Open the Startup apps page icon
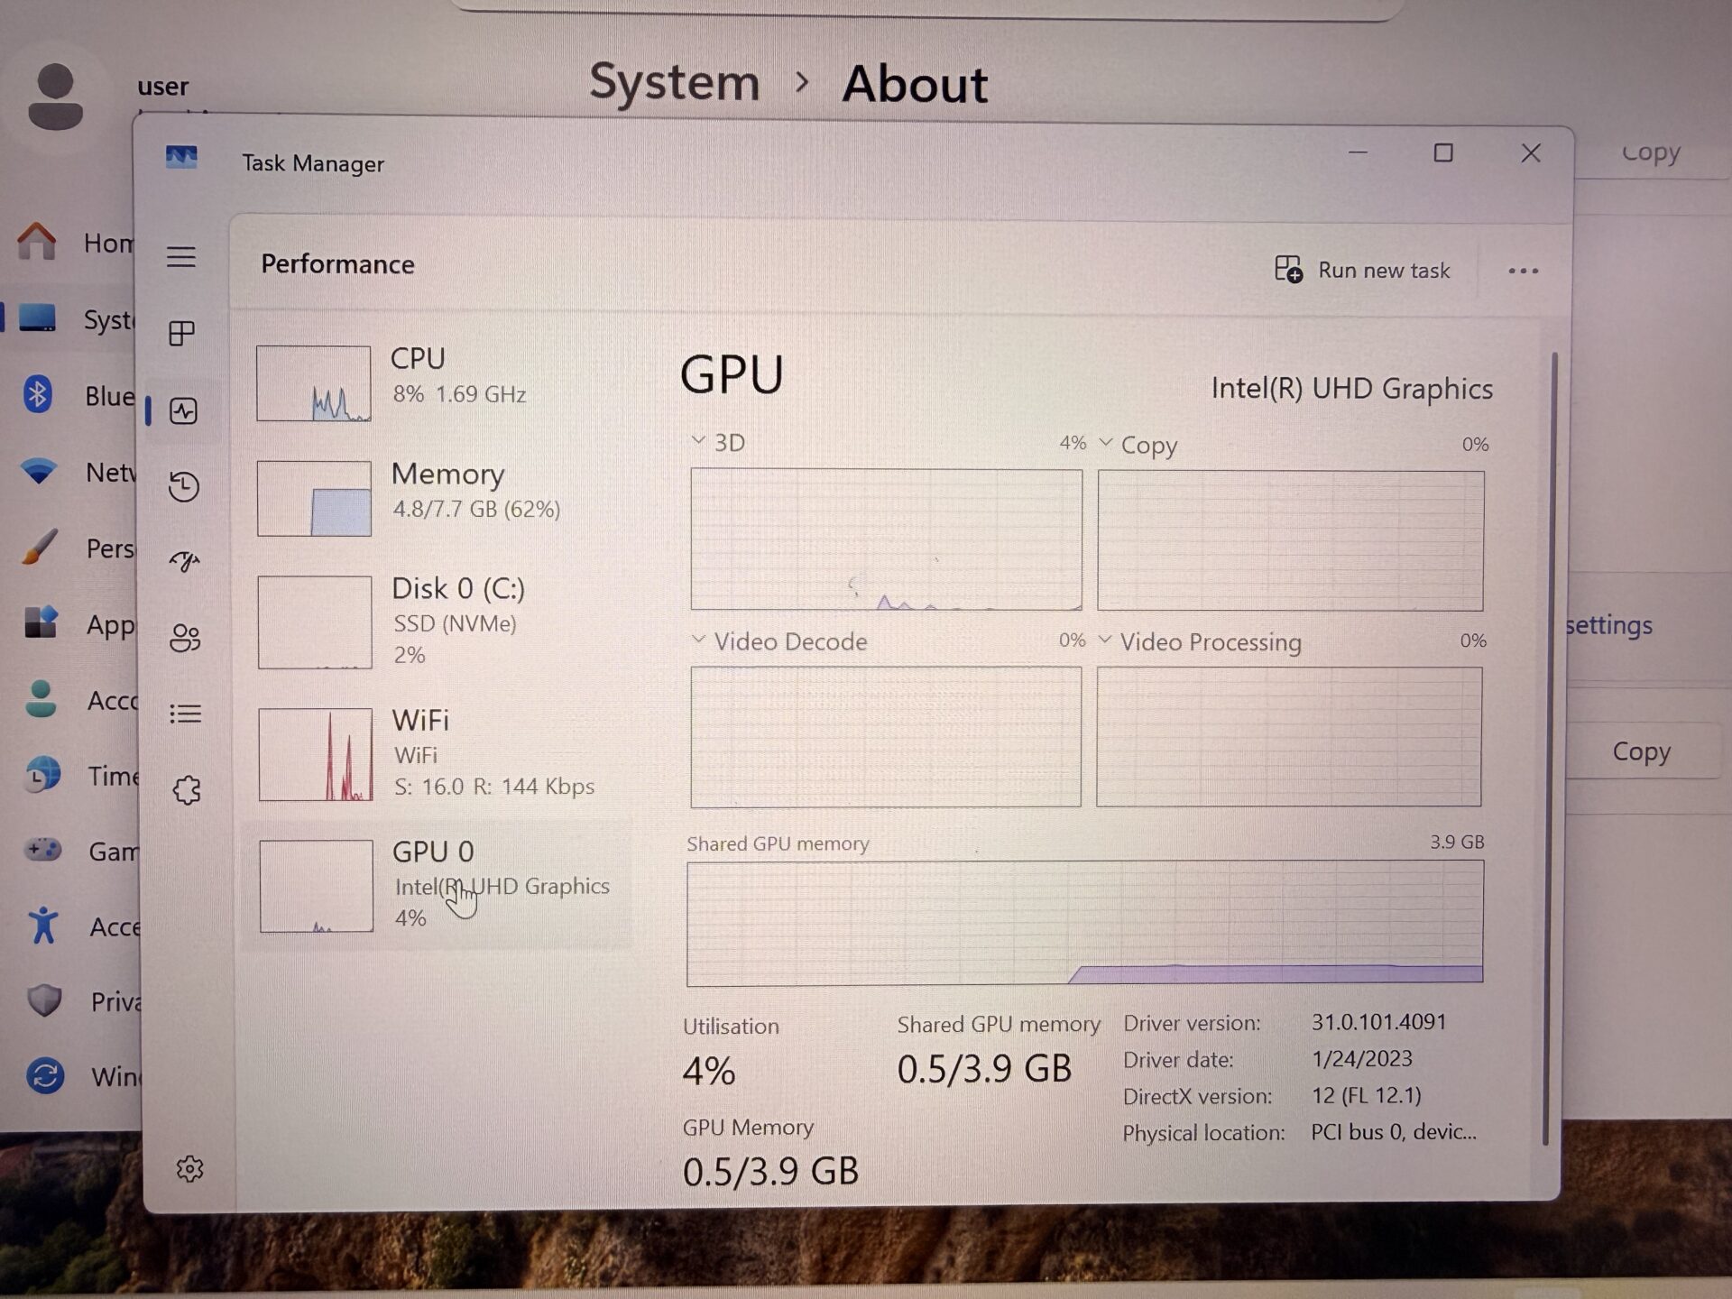Screen dimensions: 1732x1299 pos(185,562)
